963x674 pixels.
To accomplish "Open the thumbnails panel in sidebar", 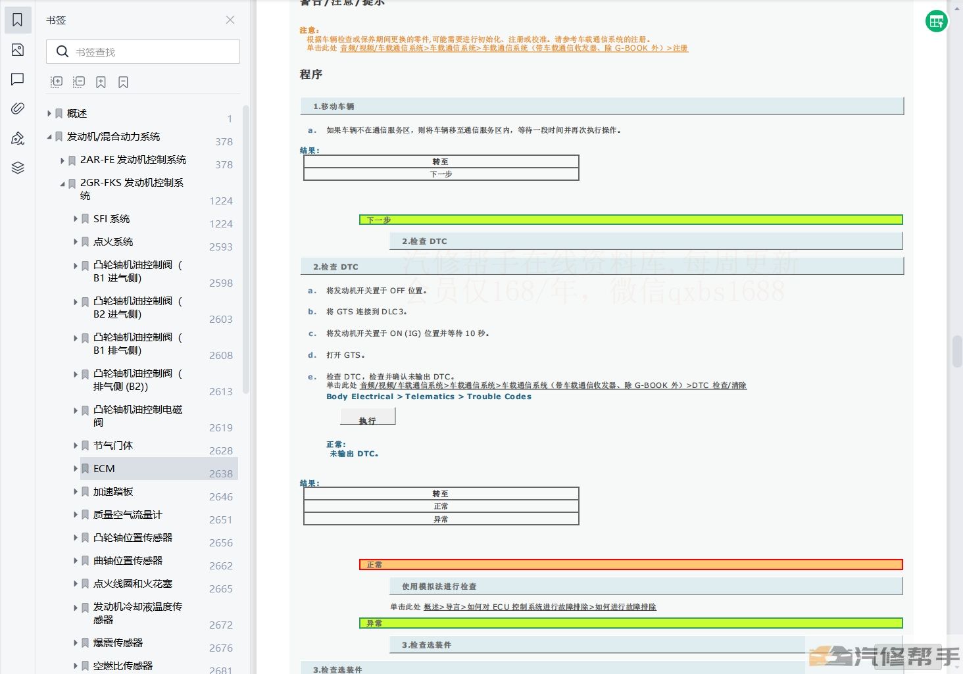I will point(18,50).
